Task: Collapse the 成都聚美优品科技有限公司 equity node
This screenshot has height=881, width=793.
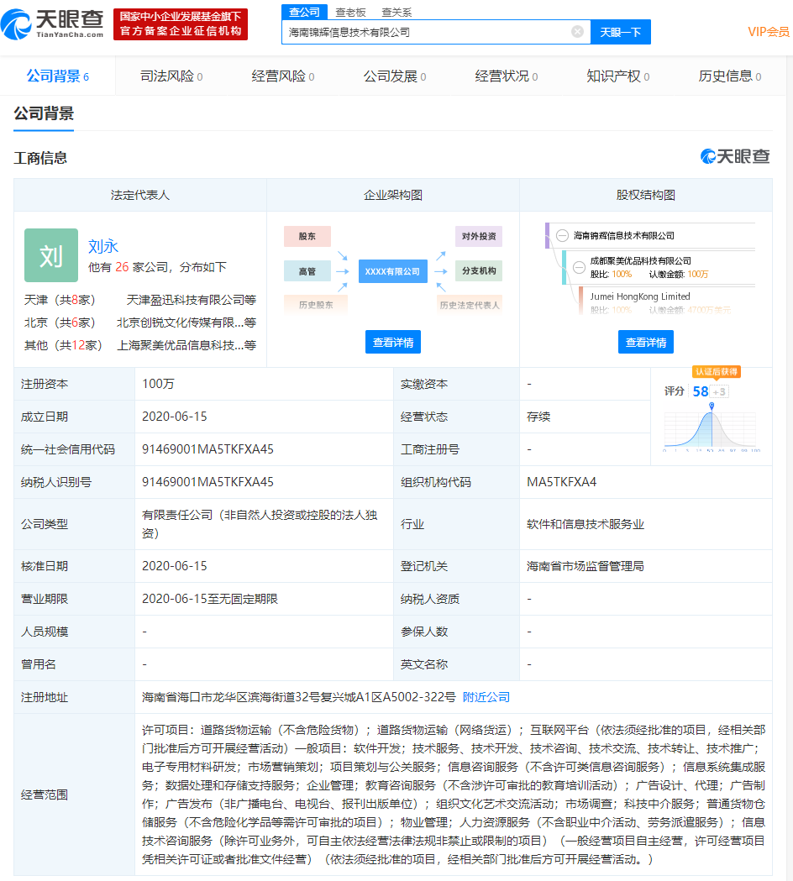Action: pos(579,267)
